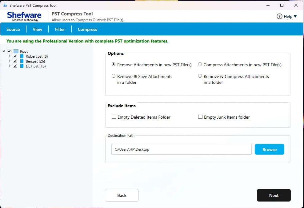
Task: Click the Help question mark icon
Action: click(x=279, y=17)
